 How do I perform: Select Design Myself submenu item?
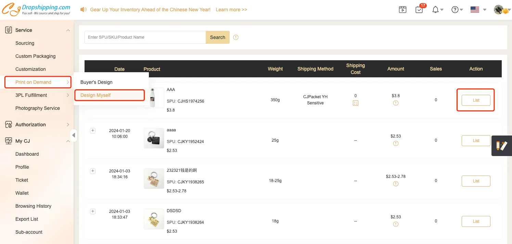point(95,95)
